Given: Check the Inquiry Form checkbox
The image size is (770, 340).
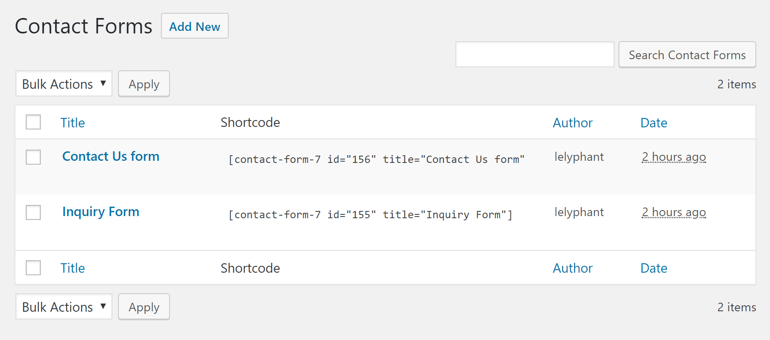Looking at the screenshot, I should point(33,213).
